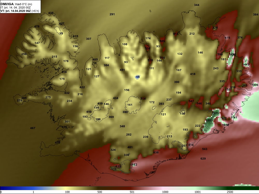Select the color scale label 1001
The height and width of the screenshot is (194, 259).
(x=198, y=192)
